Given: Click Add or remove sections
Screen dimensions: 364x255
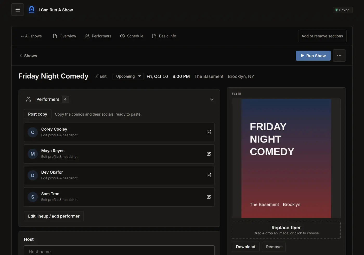Looking at the screenshot, I should [x=322, y=36].
